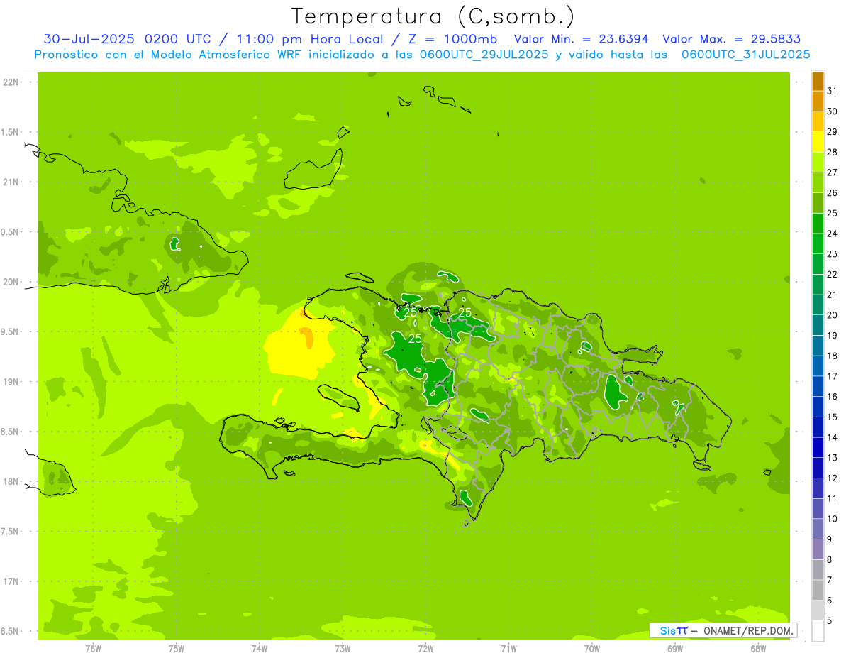Click "Valor Max. = 29.5833" value
This screenshot has width=851, height=658.
[x=730, y=39]
